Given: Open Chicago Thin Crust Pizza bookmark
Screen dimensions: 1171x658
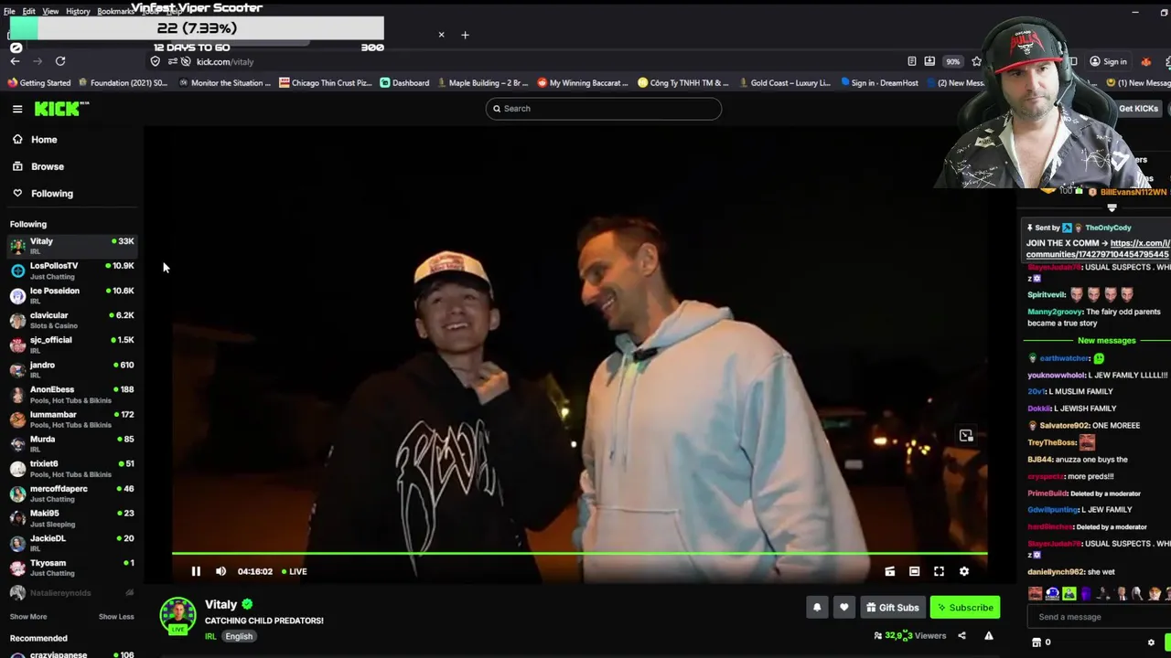Looking at the screenshot, I should (x=325, y=82).
